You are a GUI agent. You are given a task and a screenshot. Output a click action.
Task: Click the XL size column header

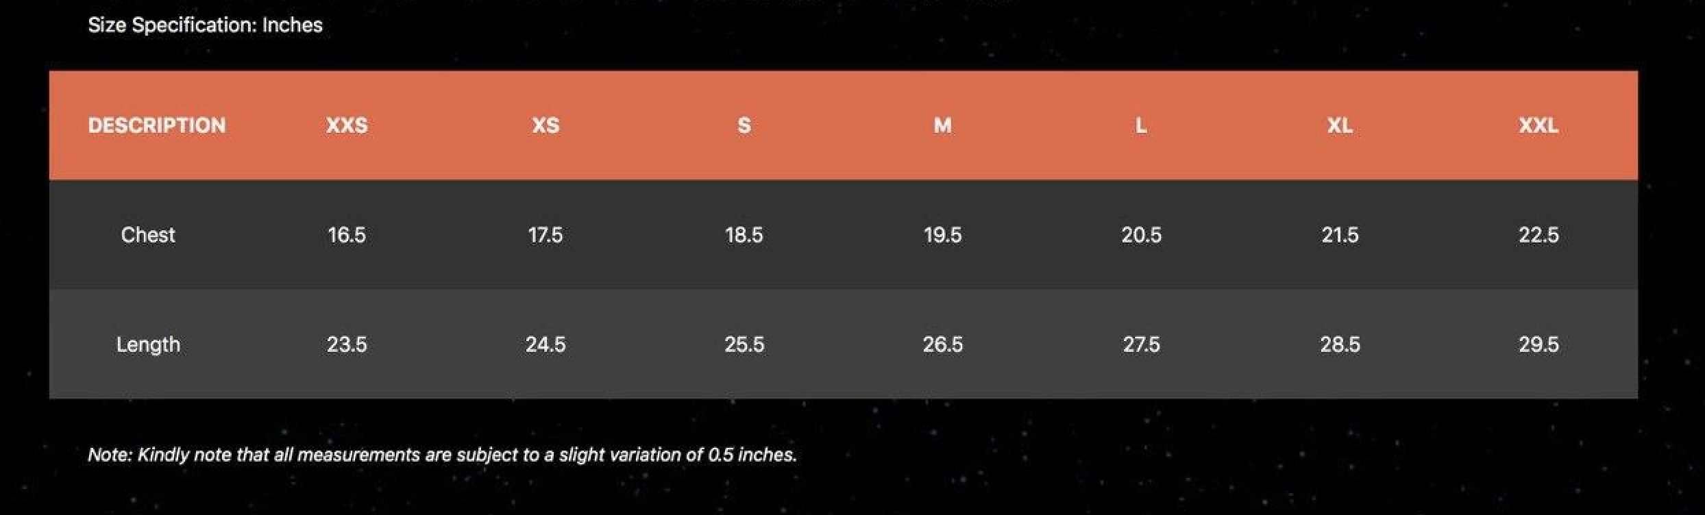1340,125
